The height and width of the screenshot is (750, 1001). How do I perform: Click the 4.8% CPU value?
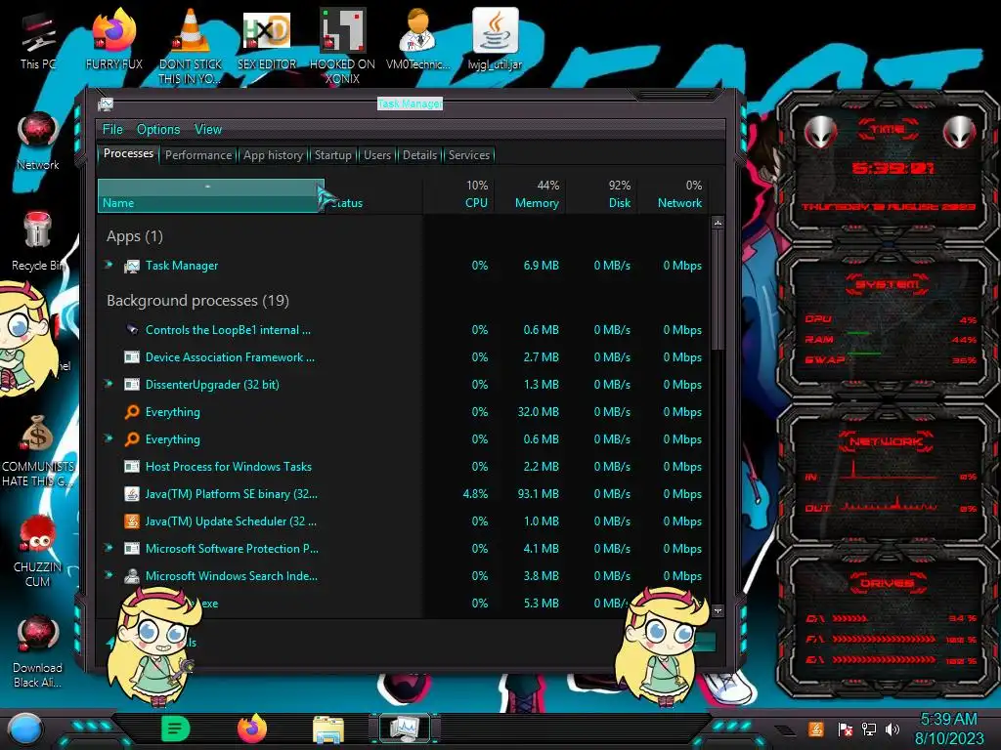coord(476,493)
